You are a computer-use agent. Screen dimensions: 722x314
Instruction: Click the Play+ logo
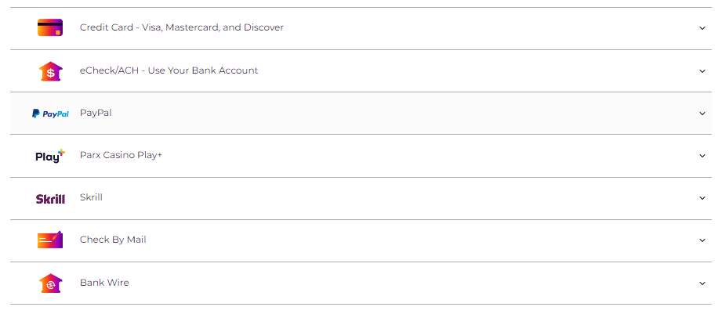(50, 157)
